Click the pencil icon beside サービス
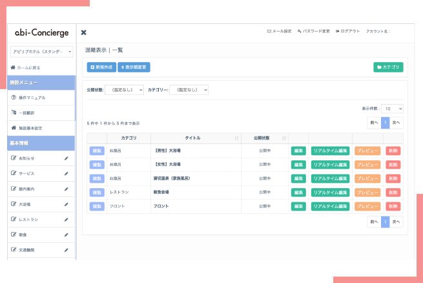 67,173
